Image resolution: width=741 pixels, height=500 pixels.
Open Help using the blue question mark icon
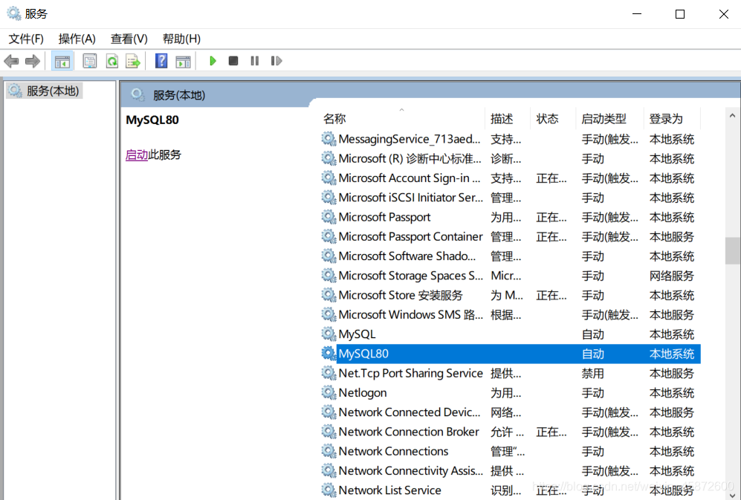[x=161, y=60]
